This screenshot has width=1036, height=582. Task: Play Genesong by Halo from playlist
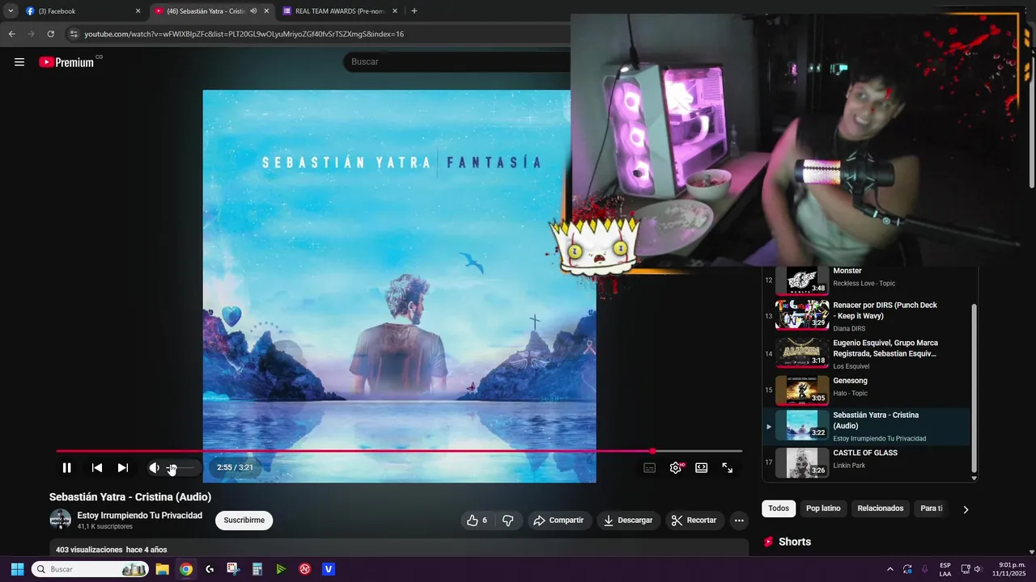[x=866, y=390]
